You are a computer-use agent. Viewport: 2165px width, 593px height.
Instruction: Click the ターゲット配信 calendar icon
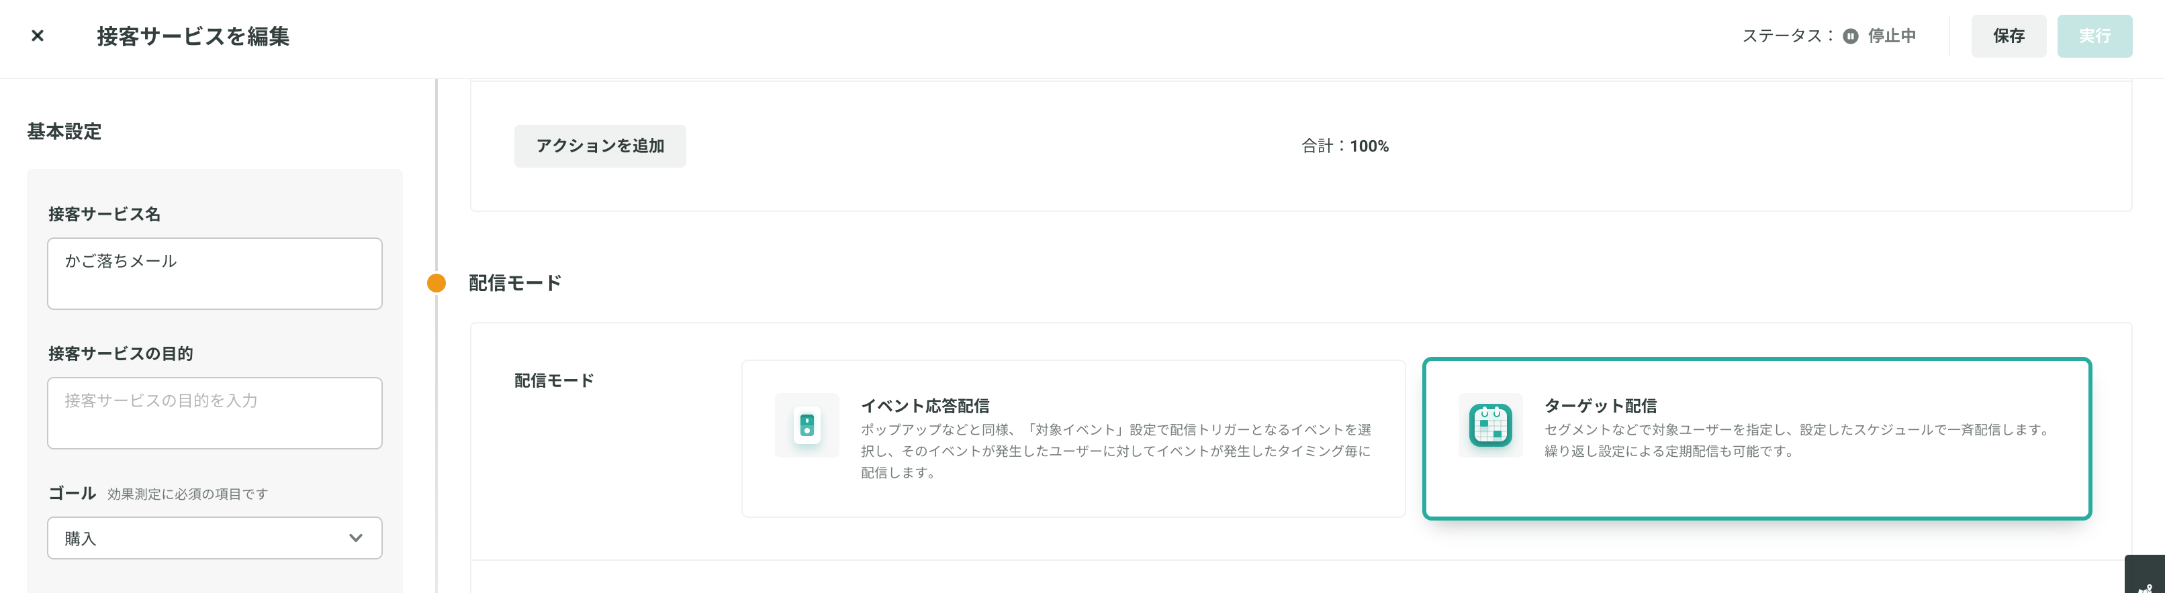(x=1490, y=425)
